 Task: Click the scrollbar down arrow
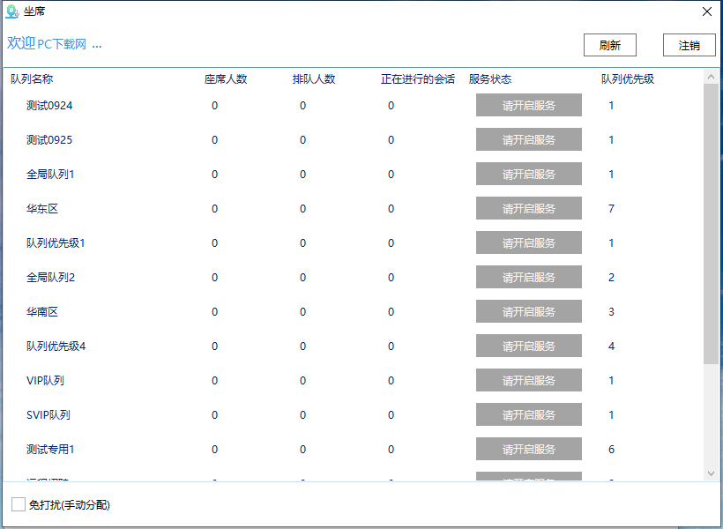(x=711, y=473)
